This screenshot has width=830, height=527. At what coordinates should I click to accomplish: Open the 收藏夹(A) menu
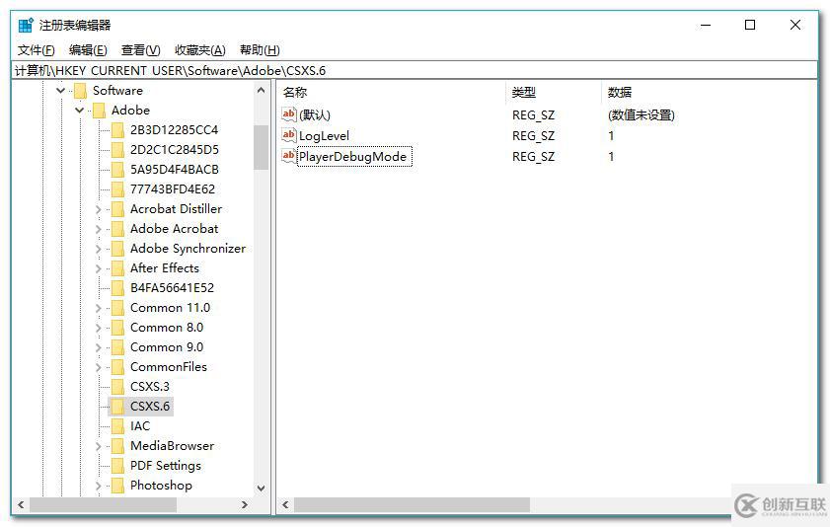[200, 50]
